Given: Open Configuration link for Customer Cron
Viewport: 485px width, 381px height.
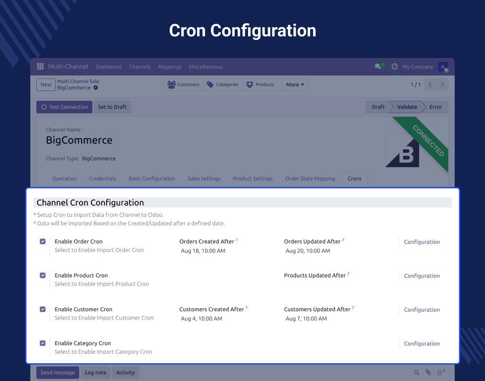Looking at the screenshot, I should pyautogui.click(x=422, y=310).
